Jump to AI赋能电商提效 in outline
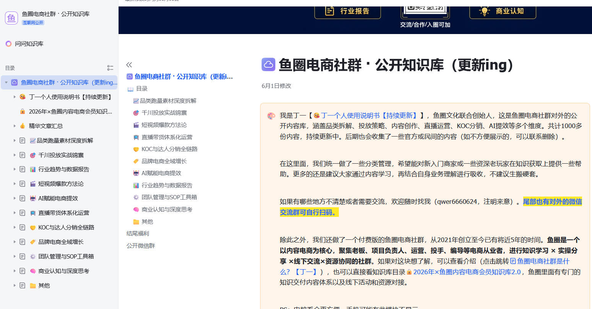Image resolution: width=592 pixels, height=309 pixels. coord(161,173)
